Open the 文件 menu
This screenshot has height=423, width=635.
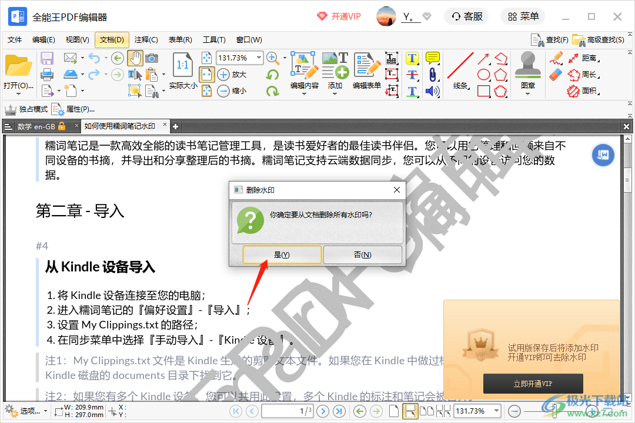[x=15, y=40]
